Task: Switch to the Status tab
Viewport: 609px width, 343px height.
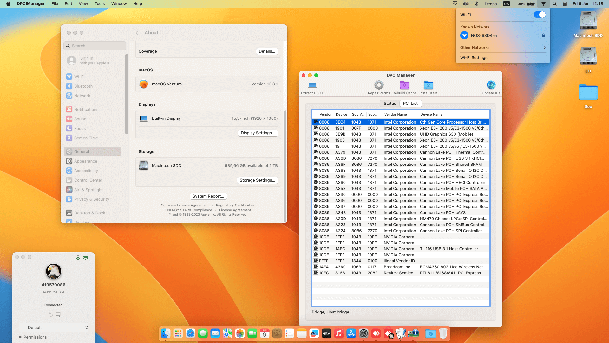Action: point(390,104)
